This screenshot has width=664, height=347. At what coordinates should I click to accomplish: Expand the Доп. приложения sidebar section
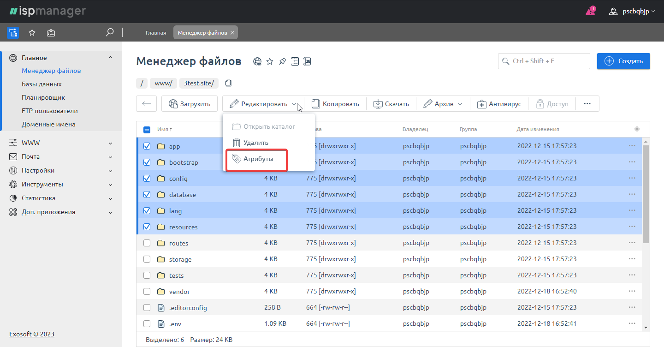coord(110,212)
